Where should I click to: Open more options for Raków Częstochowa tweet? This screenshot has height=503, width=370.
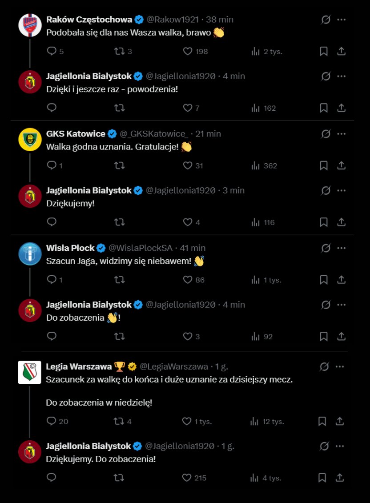342,20
